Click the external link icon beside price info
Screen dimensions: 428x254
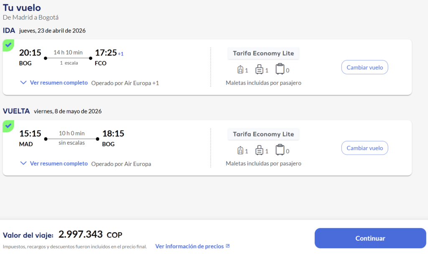[228, 246]
